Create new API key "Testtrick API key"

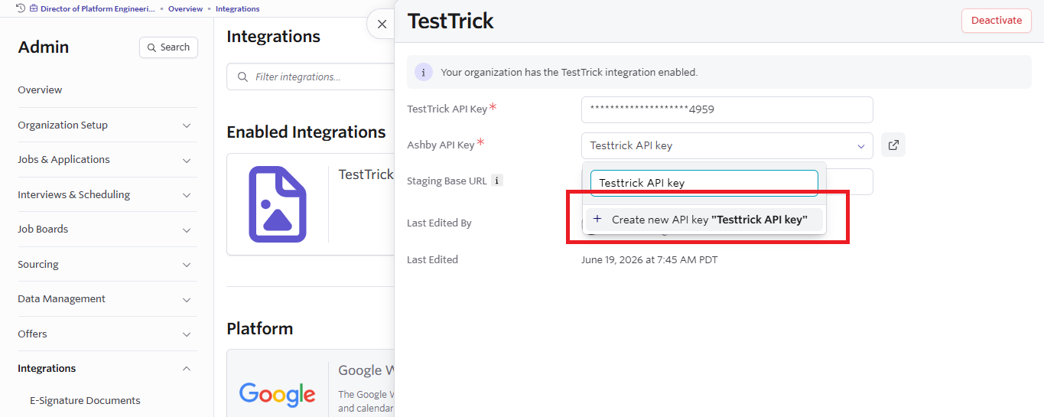coord(704,220)
